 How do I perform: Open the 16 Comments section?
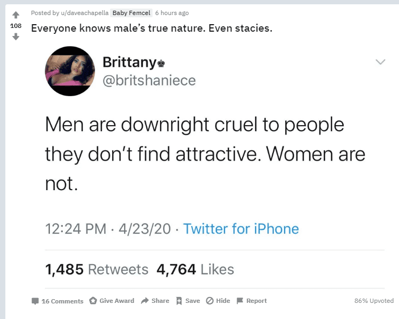(57, 301)
